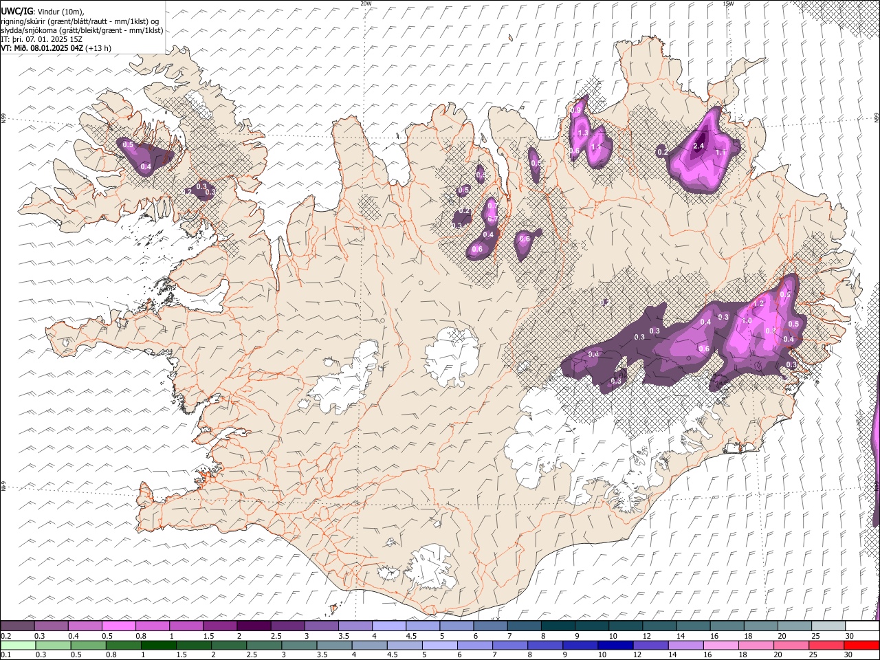Screen dimensions: 880x660
Task: Click the lower legend swatch starting at 0.5
Action: coord(89,645)
